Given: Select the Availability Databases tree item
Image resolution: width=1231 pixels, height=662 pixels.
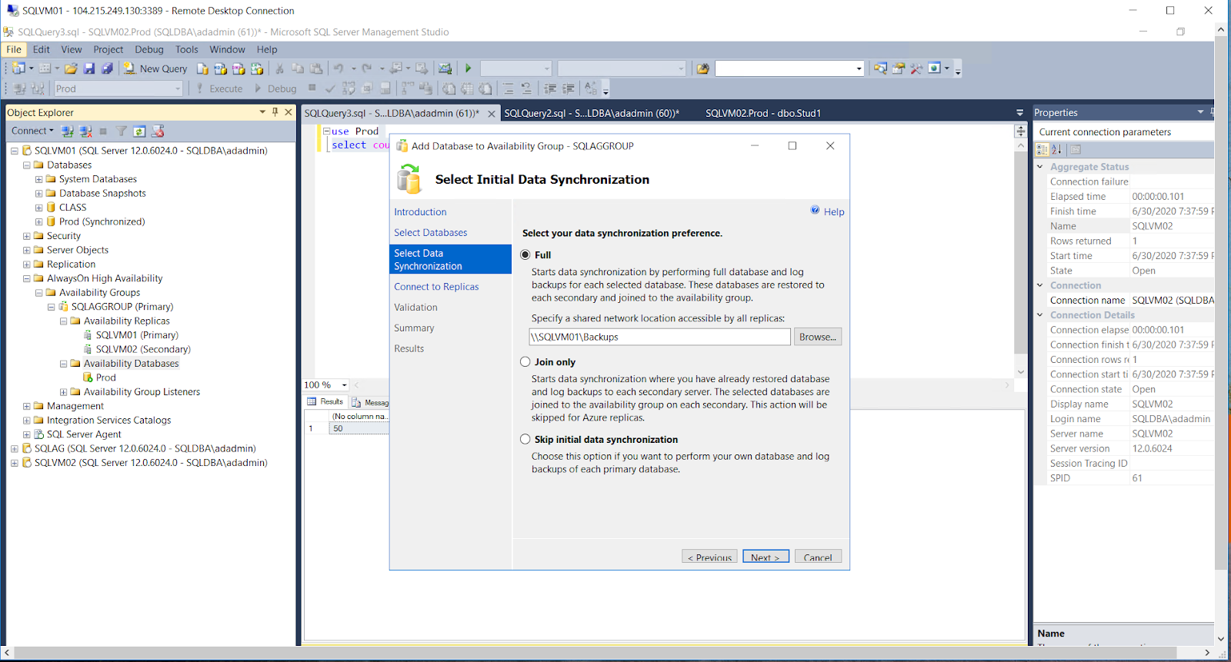Looking at the screenshot, I should click(131, 364).
